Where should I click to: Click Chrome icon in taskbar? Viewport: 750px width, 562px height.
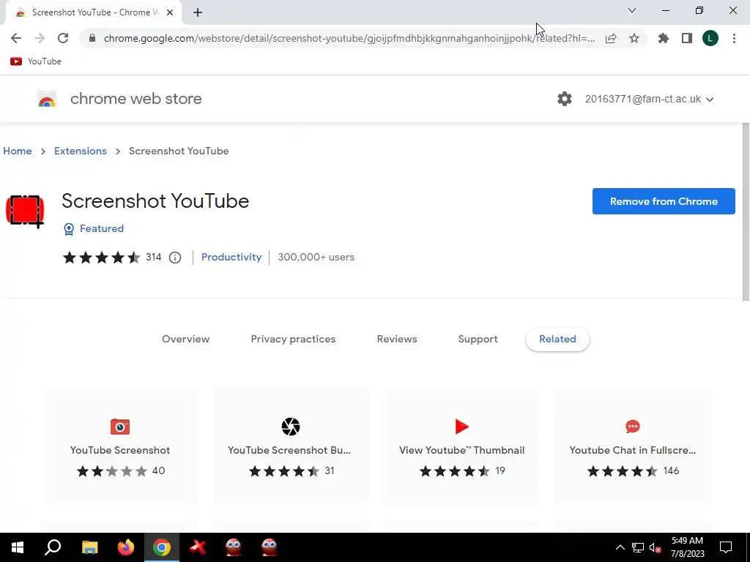(x=162, y=547)
